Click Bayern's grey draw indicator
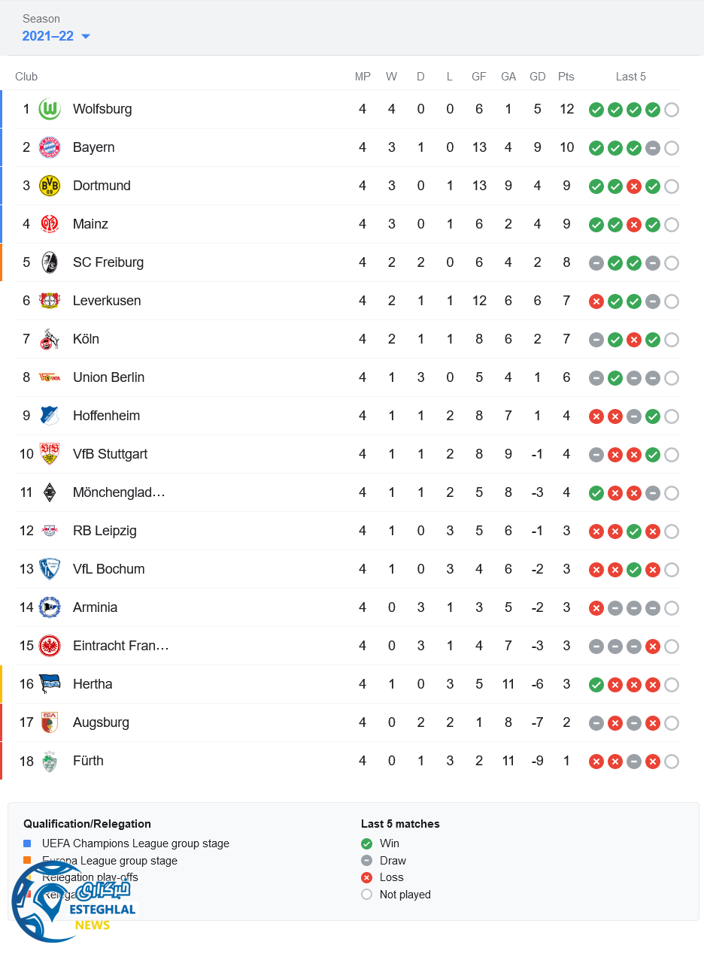The image size is (704, 963). 653,148
